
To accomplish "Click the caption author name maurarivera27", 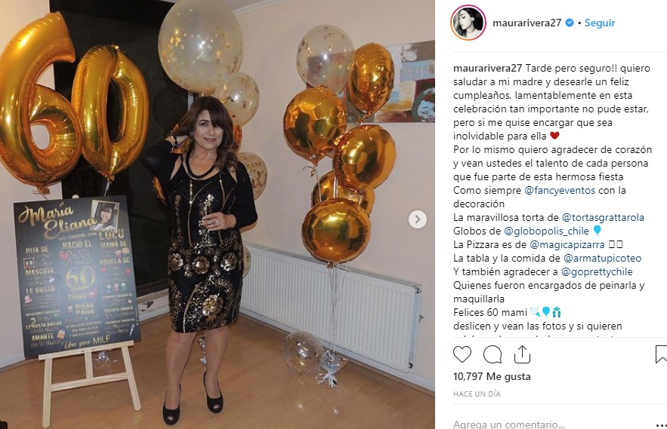I will (x=487, y=68).
